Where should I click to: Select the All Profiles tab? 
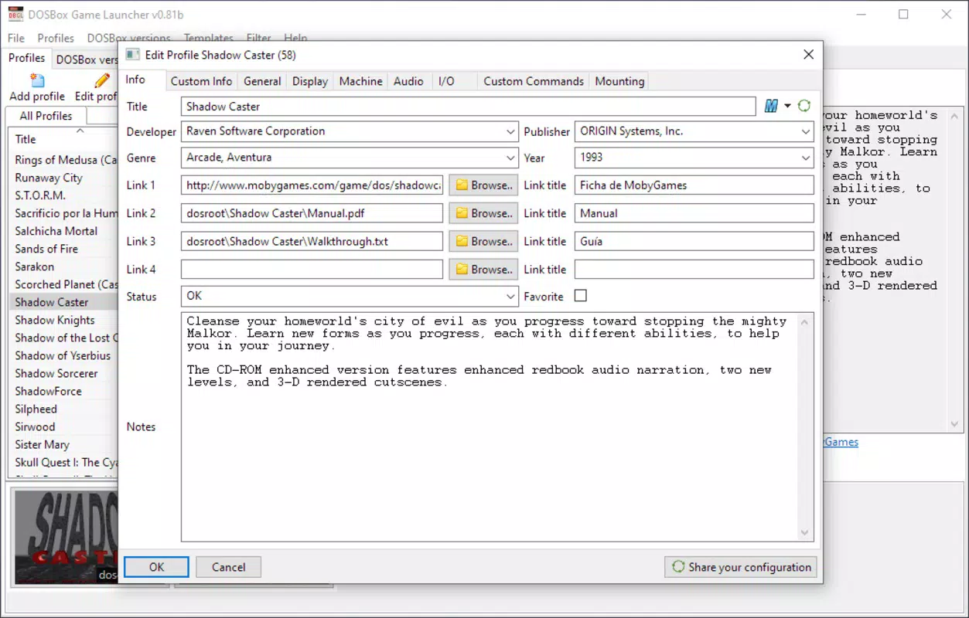coord(46,116)
